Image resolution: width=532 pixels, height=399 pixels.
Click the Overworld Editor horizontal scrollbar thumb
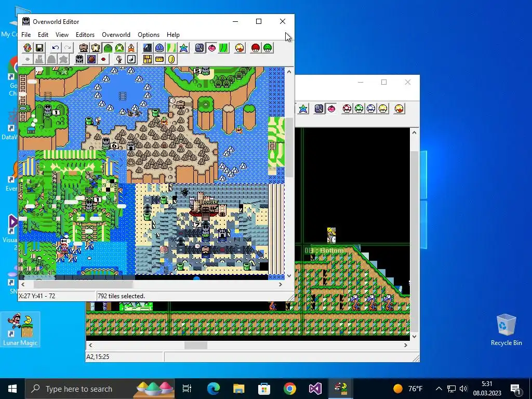click(x=83, y=284)
